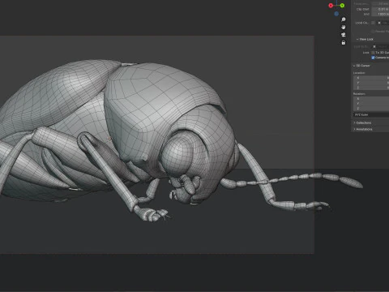Image resolution: width=389 pixels, height=292 pixels.
Task: Open the XYZ Euler rotation mode dropdown
Action: click(371, 114)
